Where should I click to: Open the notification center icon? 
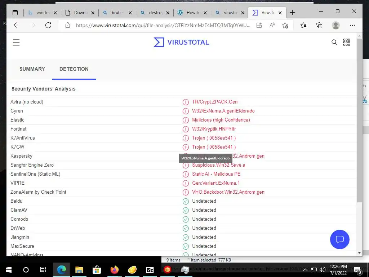pyautogui.click(x=357, y=270)
